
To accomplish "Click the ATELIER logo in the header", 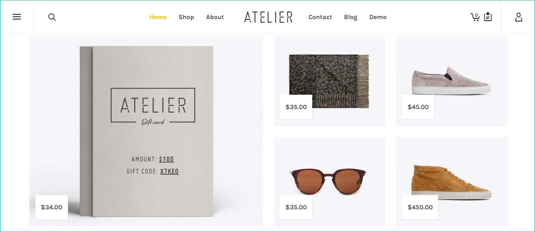I will pos(268,17).
